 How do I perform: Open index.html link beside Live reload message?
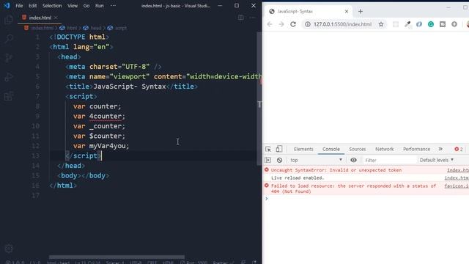pos(457,177)
